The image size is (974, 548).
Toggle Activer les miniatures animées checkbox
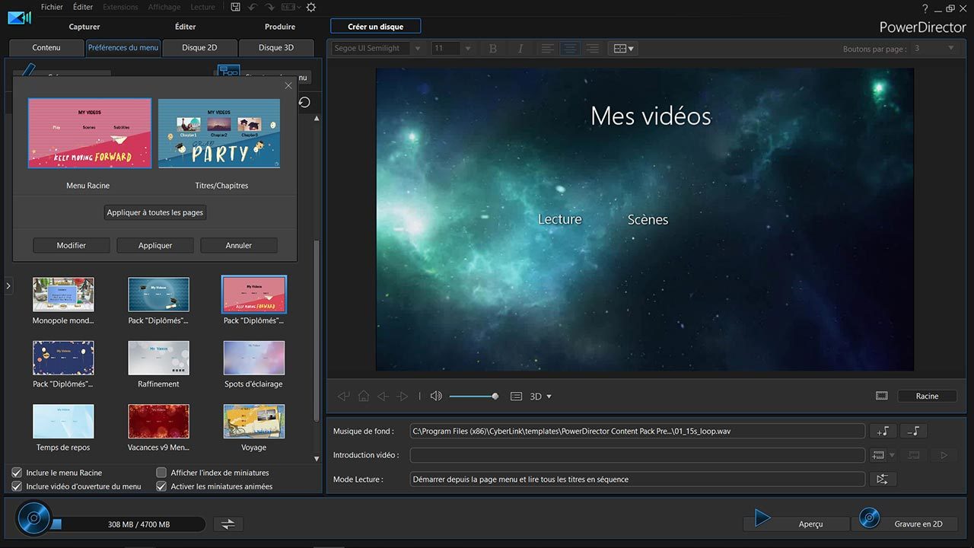click(161, 486)
